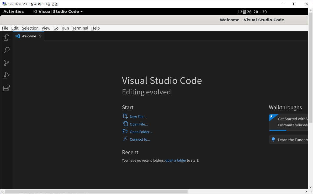Close the Welcome tab
The height and width of the screenshot is (194, 313).
coord(40,36)
